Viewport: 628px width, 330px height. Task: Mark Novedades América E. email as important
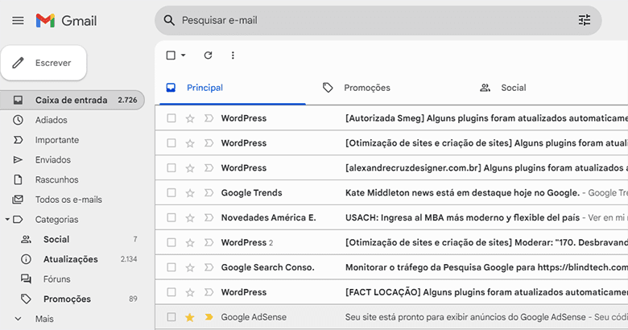coord(209,218)
